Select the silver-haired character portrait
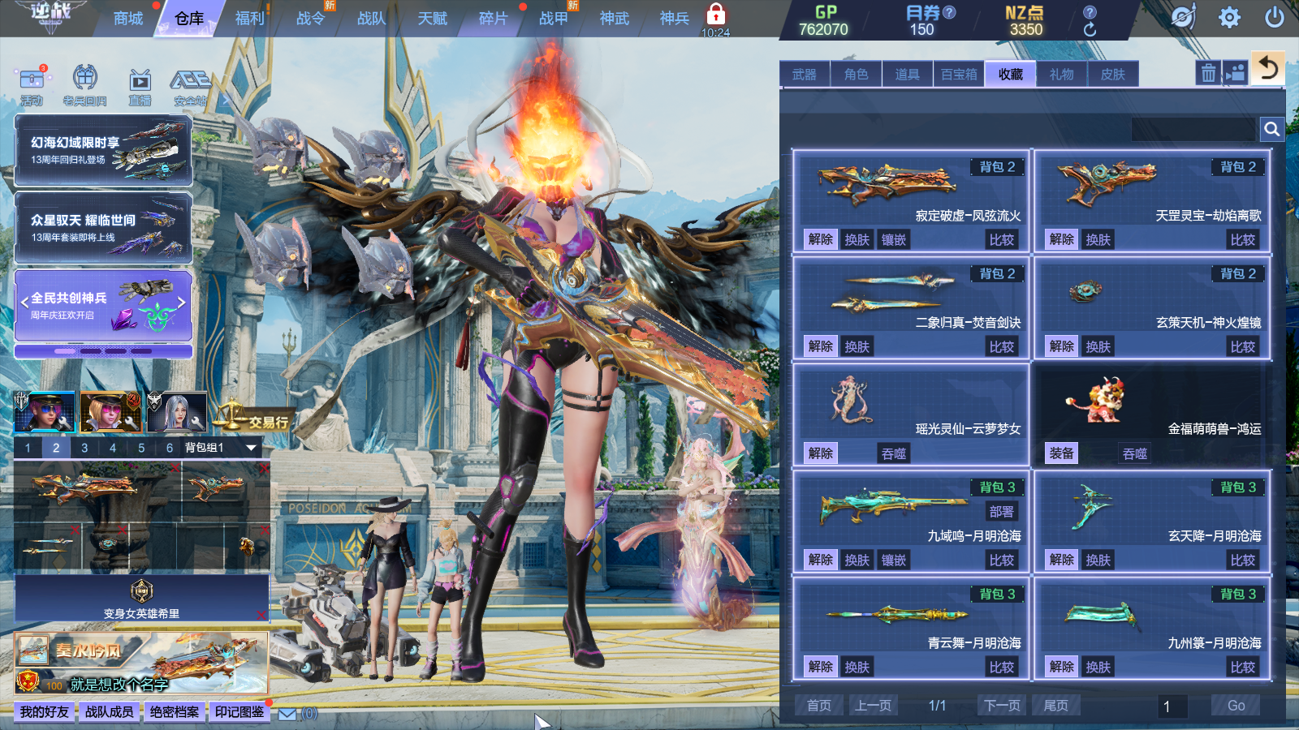Image resolution: width=1299 pixels, height=730 pixels. [177, 411]
